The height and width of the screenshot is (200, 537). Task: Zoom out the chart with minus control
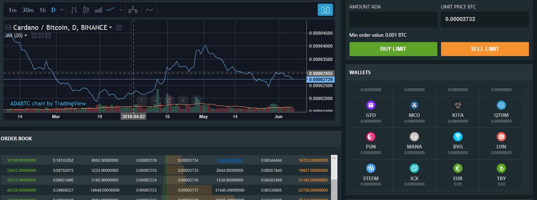pos(156,100)
